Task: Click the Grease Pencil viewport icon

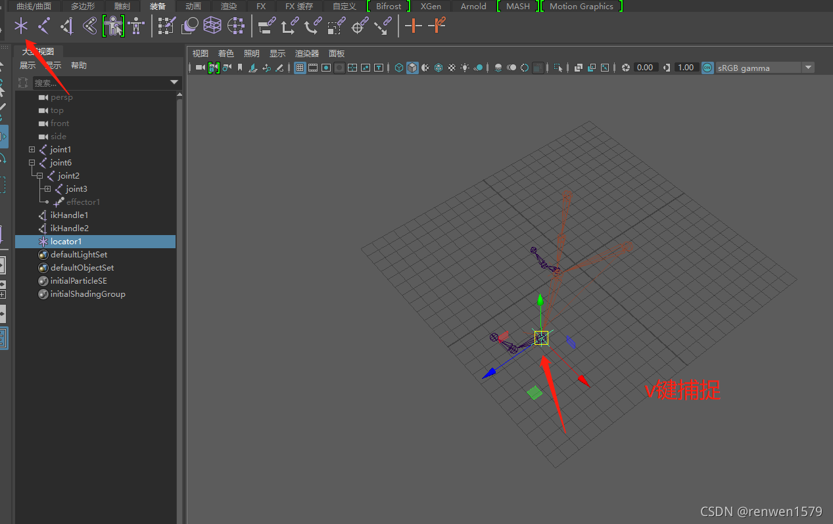Action: [279, 68]
